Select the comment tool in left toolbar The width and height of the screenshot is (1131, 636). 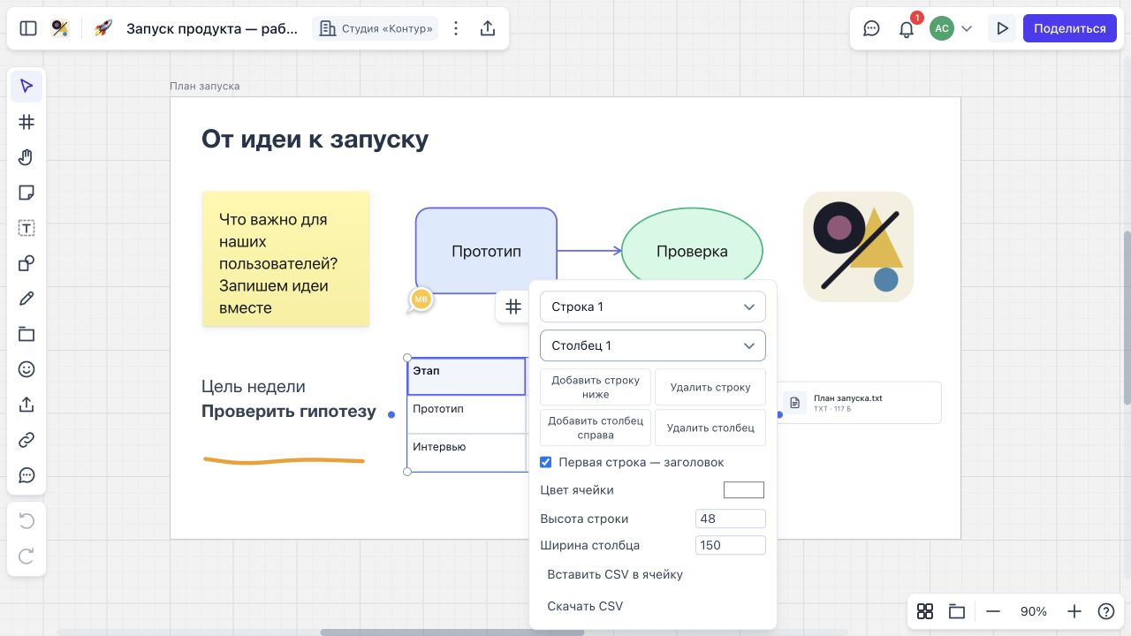pos(27,475)
